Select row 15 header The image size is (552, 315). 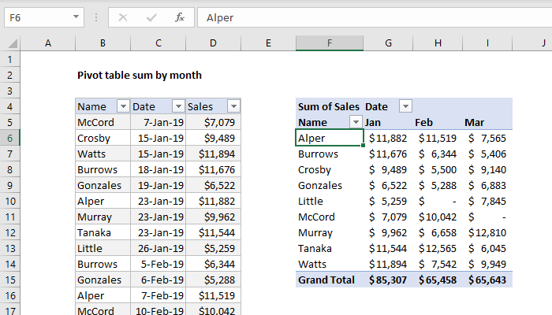tap(9, 280)
